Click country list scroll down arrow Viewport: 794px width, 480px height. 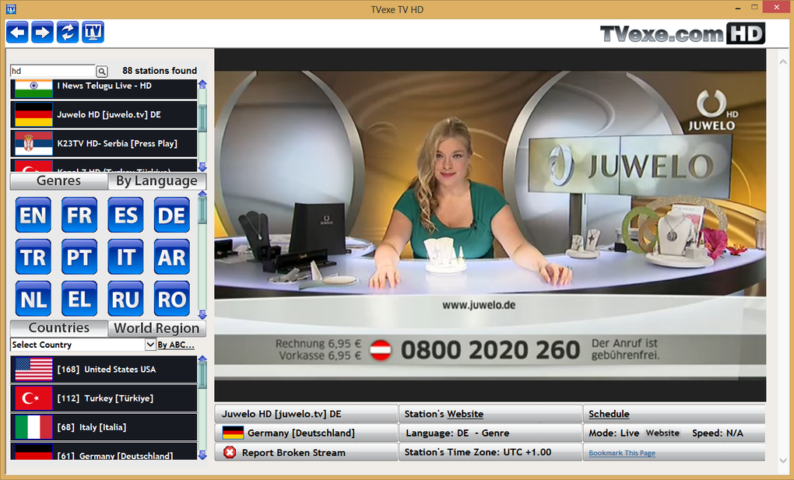(202, 454)
